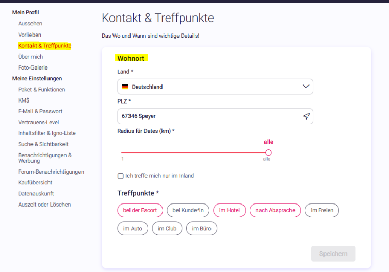Select Kontakt & Treffpunkte in sidebar
This screenshot has width=389, height=272.
[44, 46]
